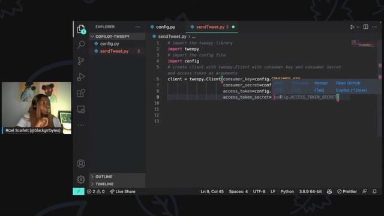
Task: Change end of line sequence LF
Action: click(273, 191)
